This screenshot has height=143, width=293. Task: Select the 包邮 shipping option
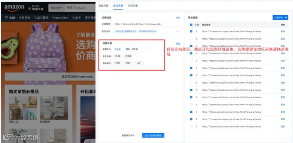118,56
